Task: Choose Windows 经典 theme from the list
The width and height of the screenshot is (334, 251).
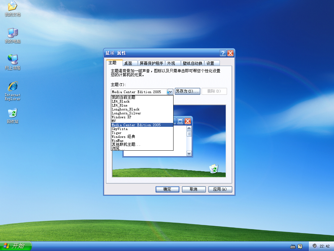Action: point(142,137)
